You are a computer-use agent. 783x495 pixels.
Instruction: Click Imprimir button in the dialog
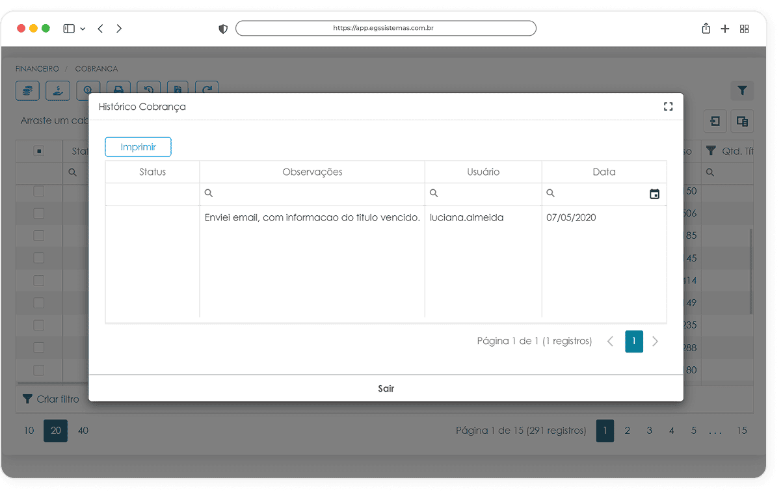(138, 147)
